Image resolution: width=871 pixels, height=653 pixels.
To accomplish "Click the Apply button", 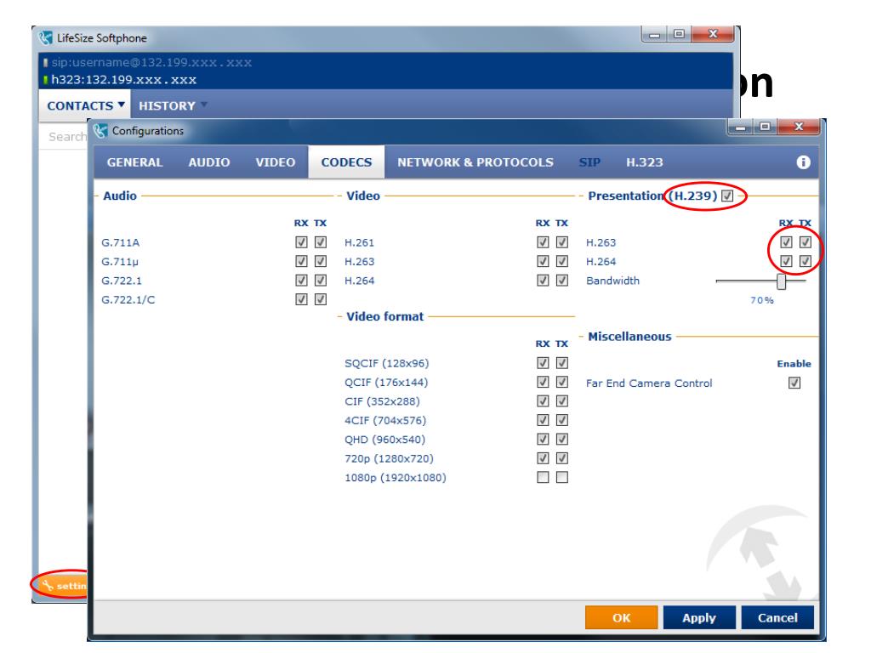I will coord(699,617).
